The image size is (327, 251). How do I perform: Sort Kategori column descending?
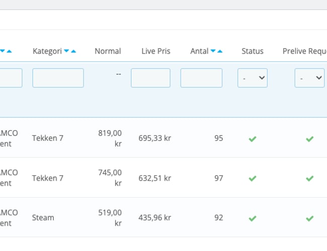coord(66,51)
